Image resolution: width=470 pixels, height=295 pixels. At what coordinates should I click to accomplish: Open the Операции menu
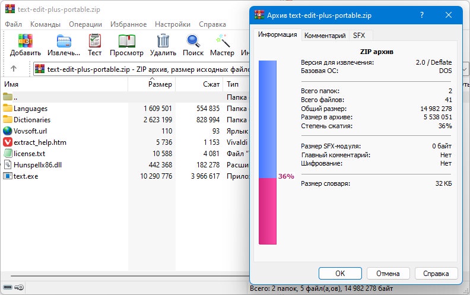[x=85, y=24]
